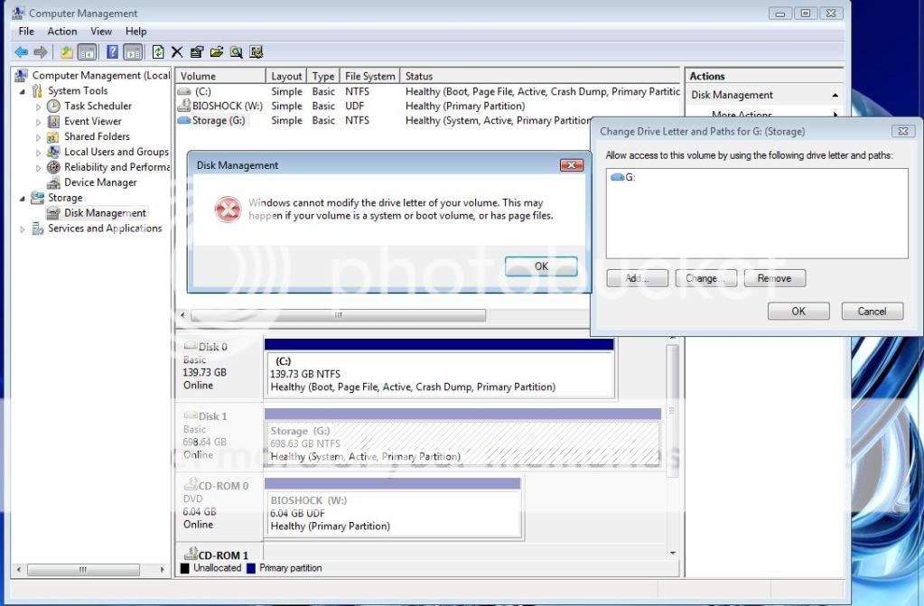
Task: Click Cancel in Change Drive Letter dialog
Action: (x=872, y=311)
